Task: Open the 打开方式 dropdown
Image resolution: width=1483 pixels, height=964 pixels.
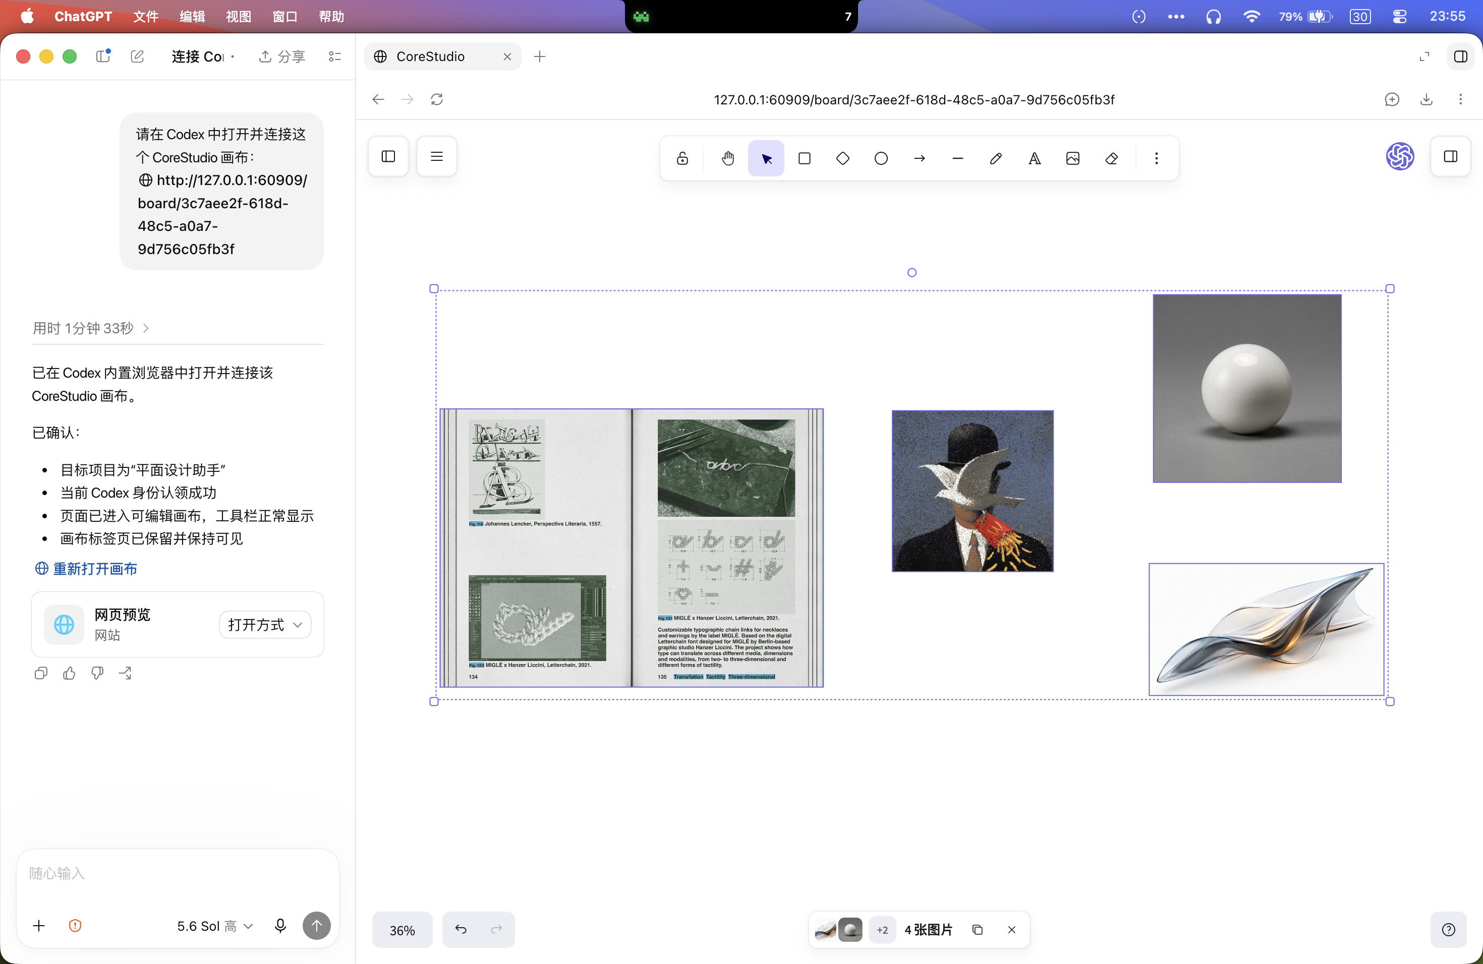Action: click(265, 625)
